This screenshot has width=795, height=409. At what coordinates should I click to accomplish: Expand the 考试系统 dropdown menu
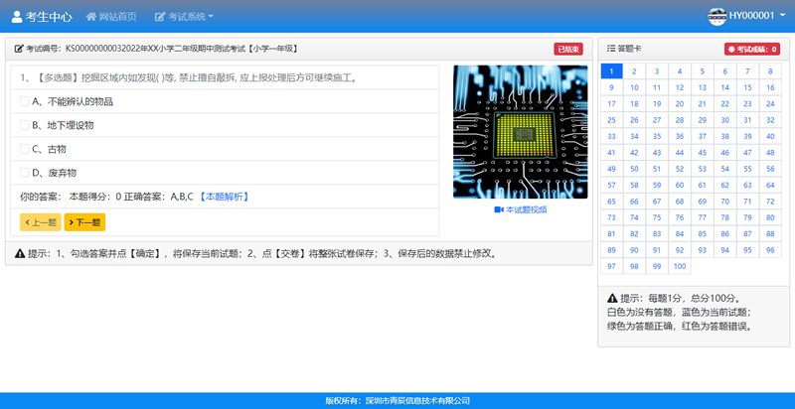tap(185, 17)
